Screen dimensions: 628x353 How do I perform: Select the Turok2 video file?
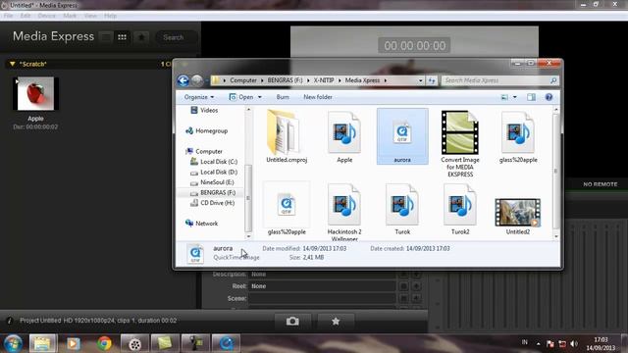point(460,208)
